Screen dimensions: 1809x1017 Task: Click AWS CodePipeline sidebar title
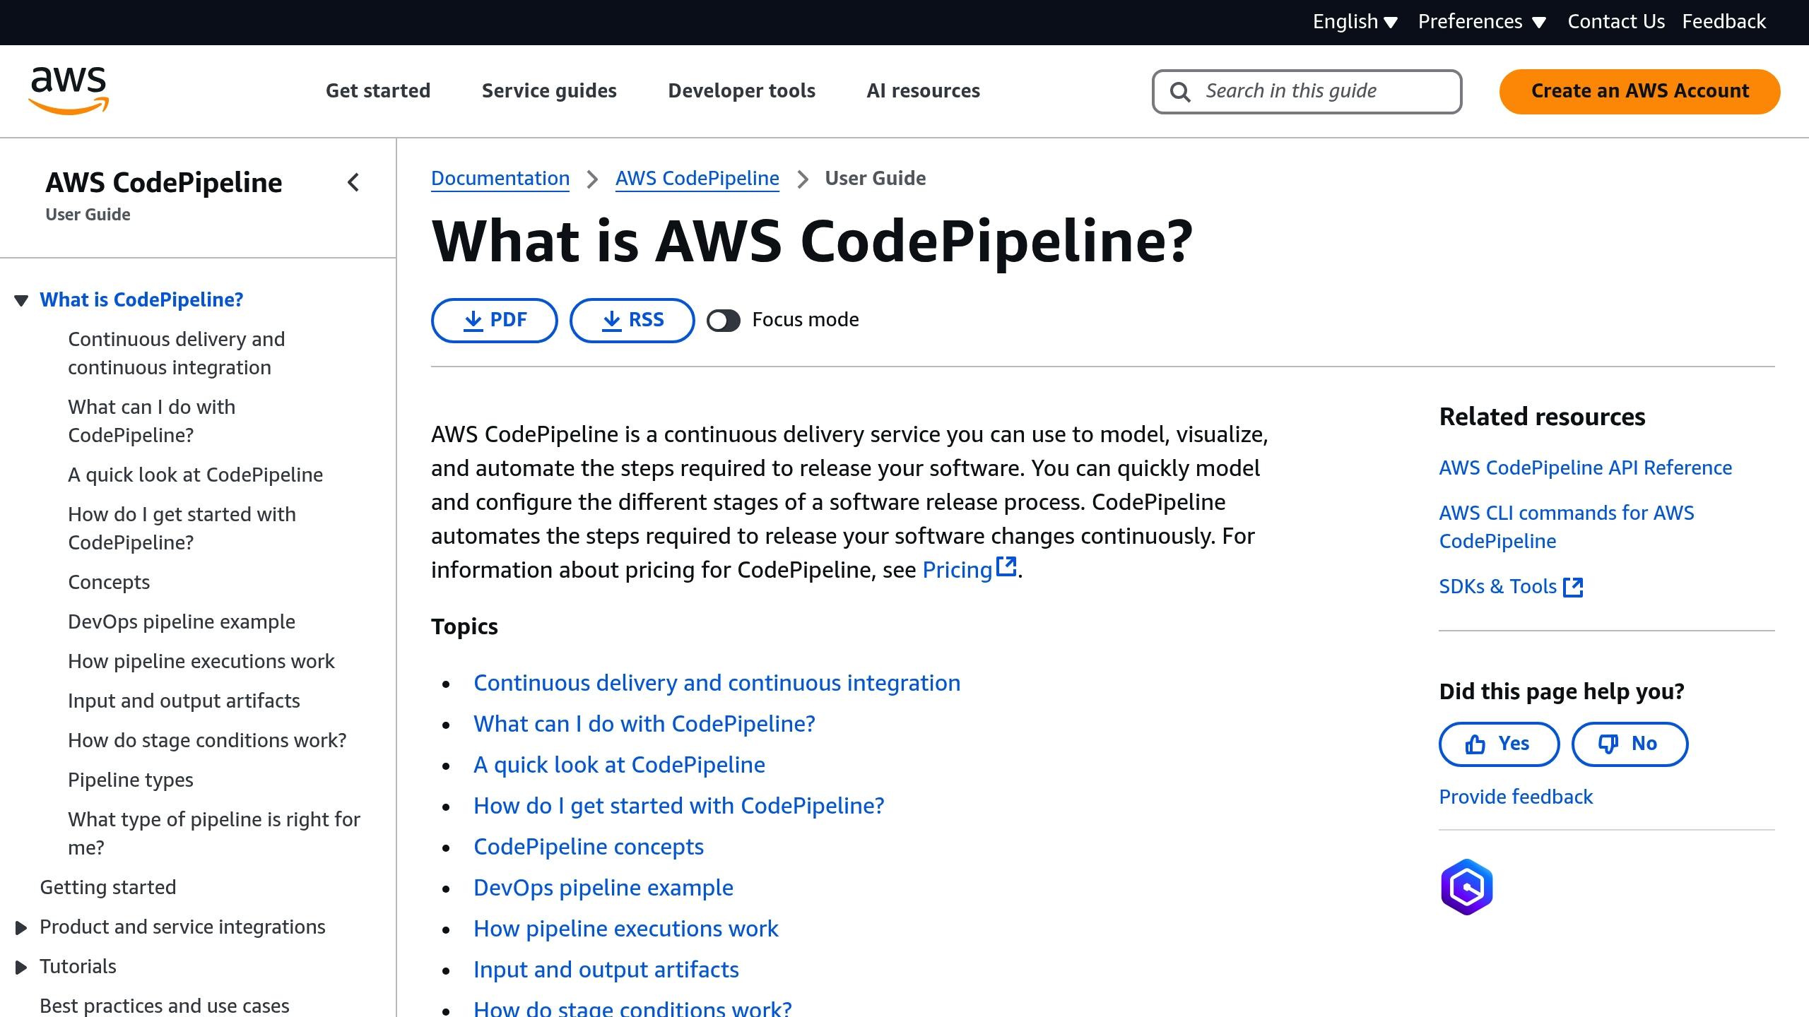(x=164, y=183)
